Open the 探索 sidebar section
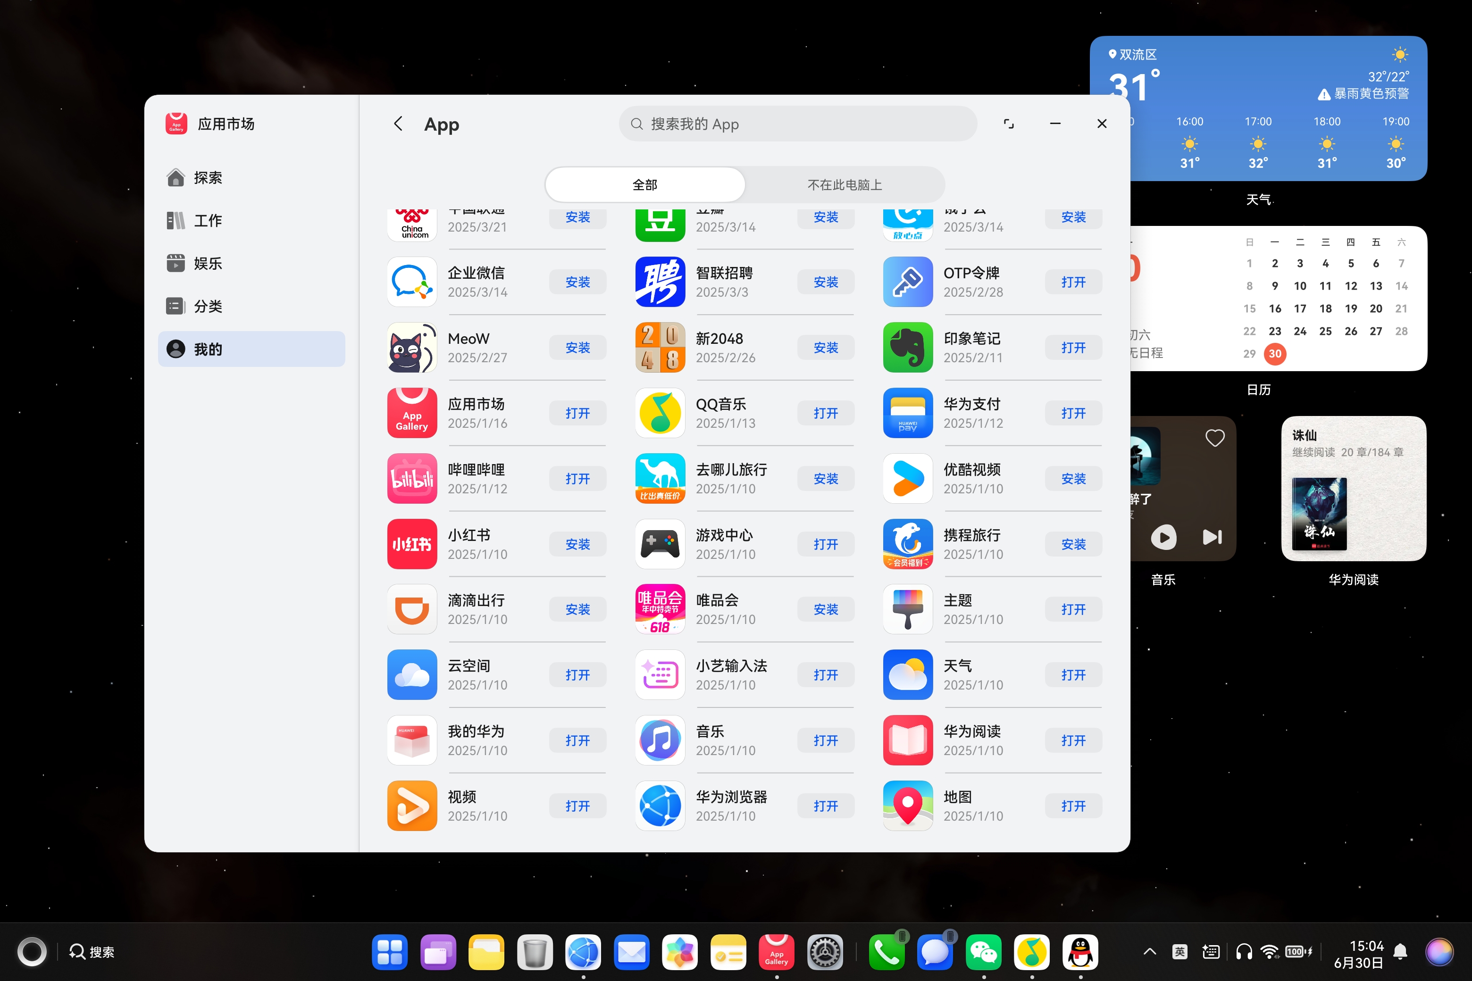 click(x=251, y=178)
